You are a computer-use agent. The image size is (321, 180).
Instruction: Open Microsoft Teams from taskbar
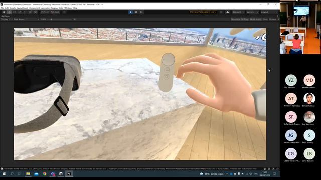53,174
